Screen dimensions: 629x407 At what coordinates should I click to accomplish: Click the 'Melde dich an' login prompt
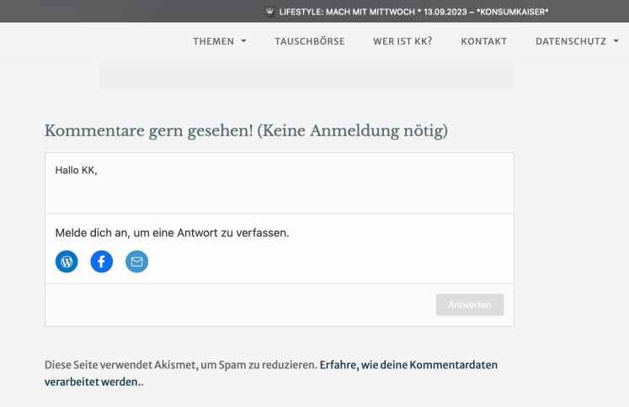coord(172,232)
